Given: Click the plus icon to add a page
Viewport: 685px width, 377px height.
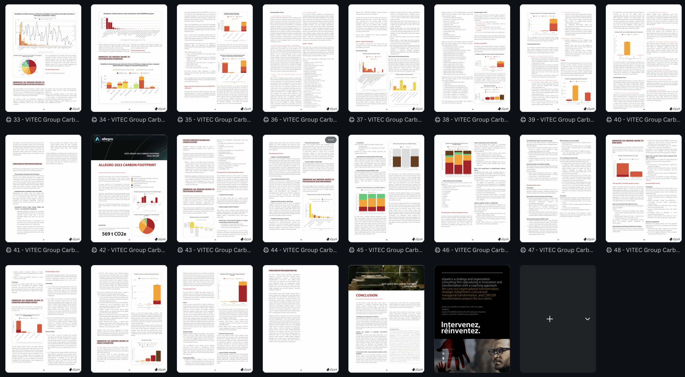Looking at the screenshot, I should 550,319.
